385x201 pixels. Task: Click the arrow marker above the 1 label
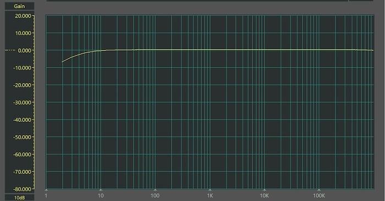pos(46,189)
